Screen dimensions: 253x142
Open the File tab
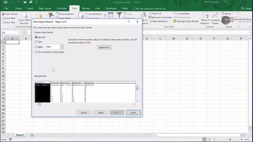pyautogui.click(x=6, y=8)
